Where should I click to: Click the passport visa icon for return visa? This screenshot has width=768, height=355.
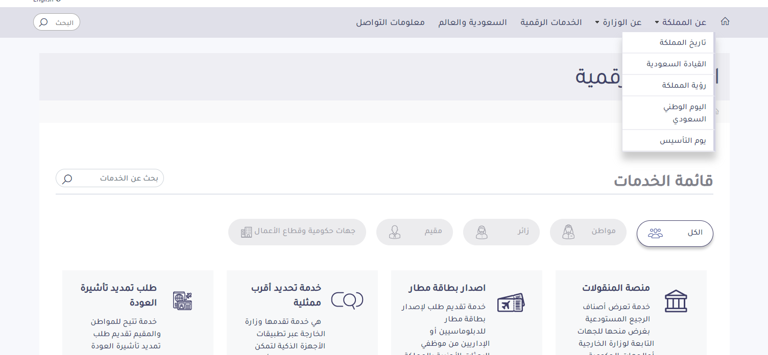(182, 301)
